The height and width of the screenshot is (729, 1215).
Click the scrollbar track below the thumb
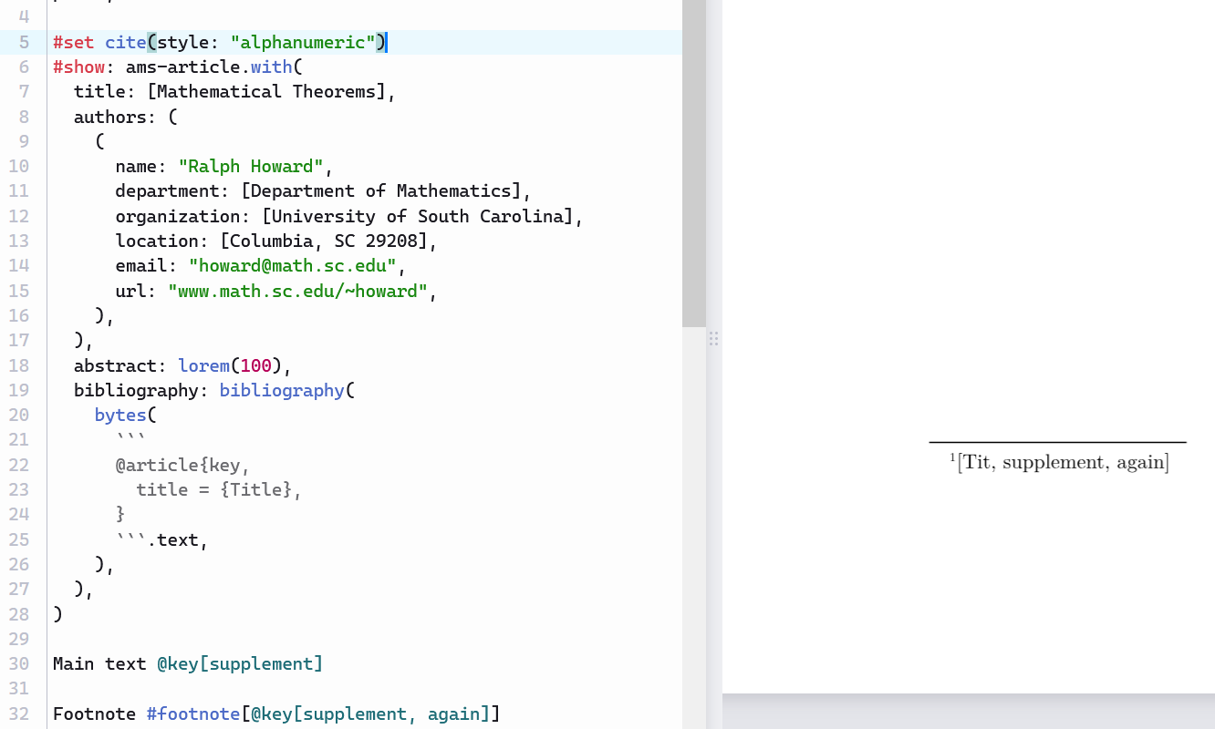(693, 529)
